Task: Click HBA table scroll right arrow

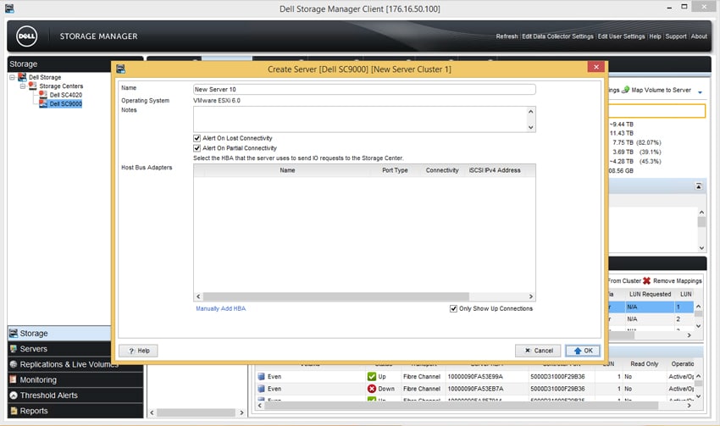Action: [531, 296]
